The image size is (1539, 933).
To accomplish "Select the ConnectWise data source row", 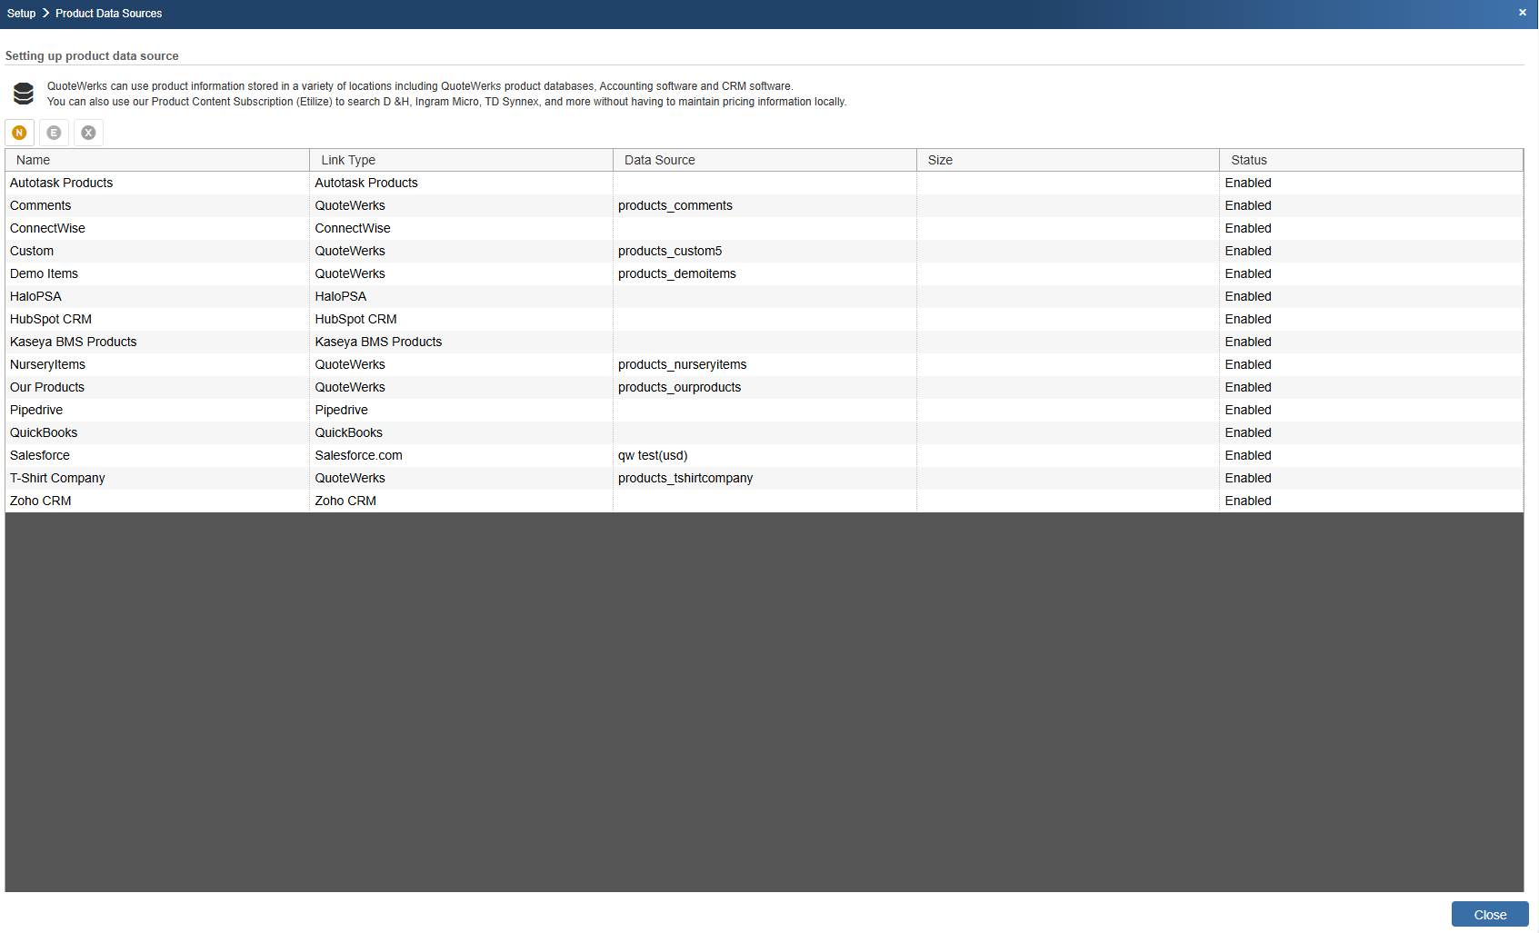I will (765, 228).
